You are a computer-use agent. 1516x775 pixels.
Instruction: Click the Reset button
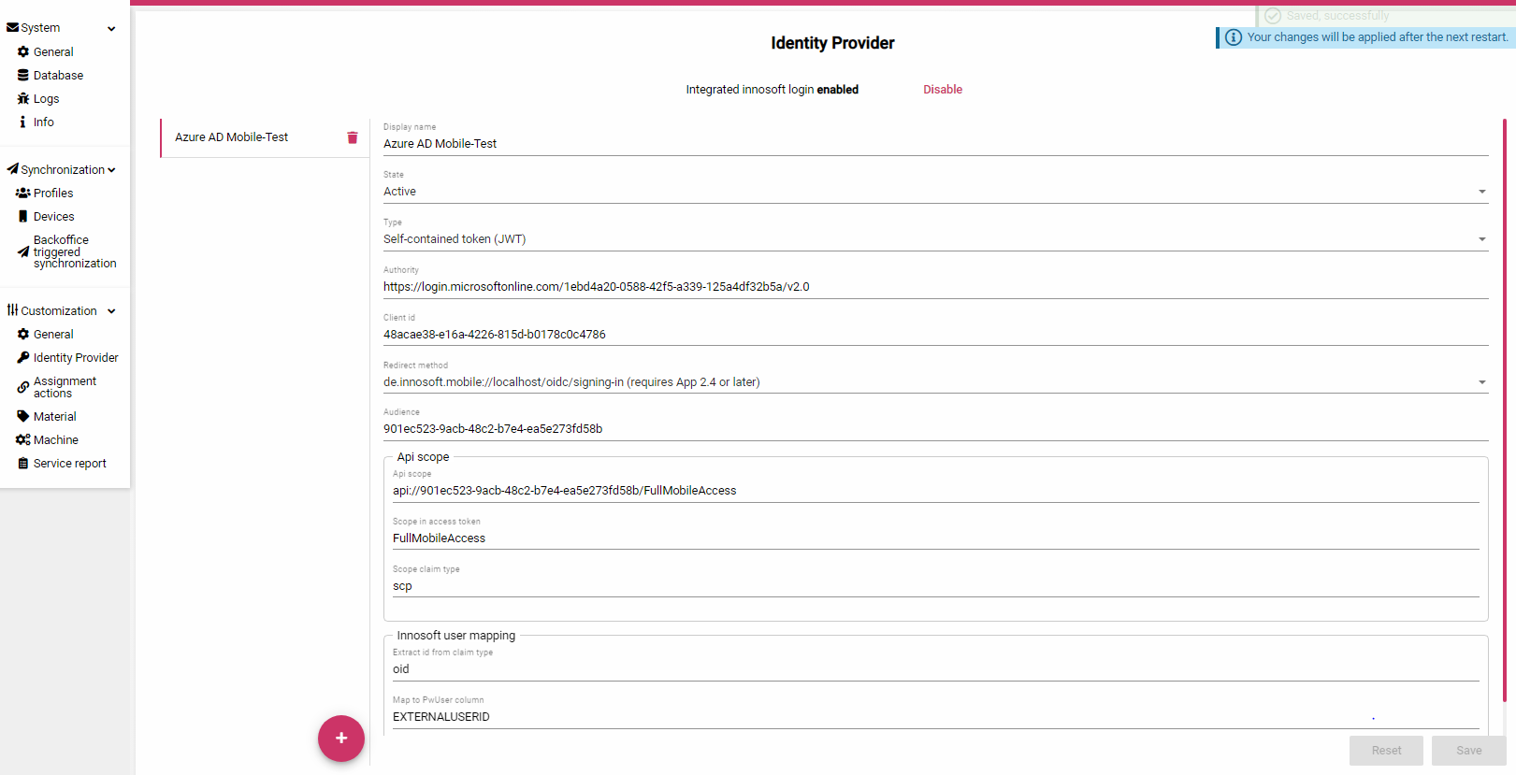click(1386, 751)
